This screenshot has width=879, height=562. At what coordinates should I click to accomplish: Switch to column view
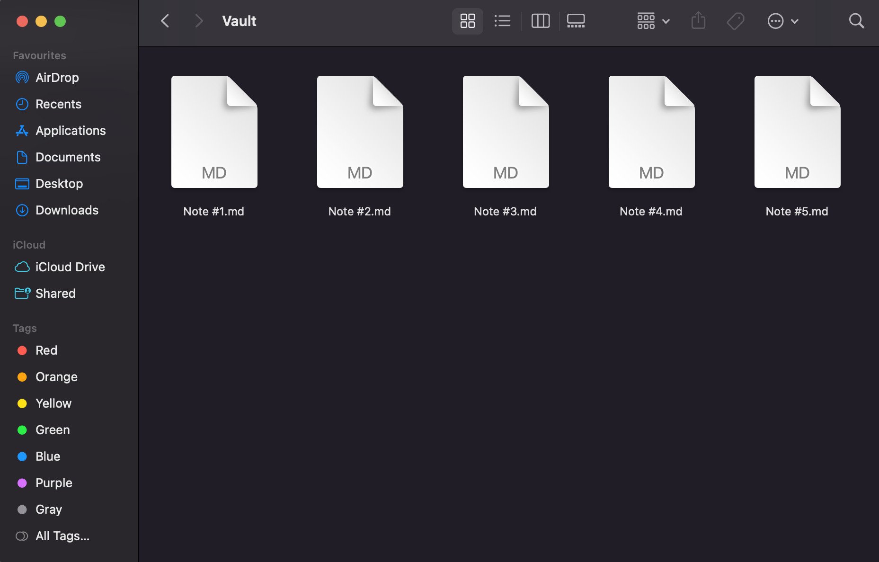click(540, 21)
